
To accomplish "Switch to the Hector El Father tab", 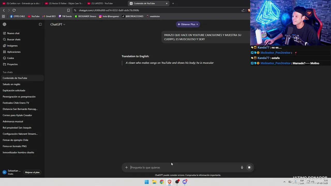I will tap(64, 3).
